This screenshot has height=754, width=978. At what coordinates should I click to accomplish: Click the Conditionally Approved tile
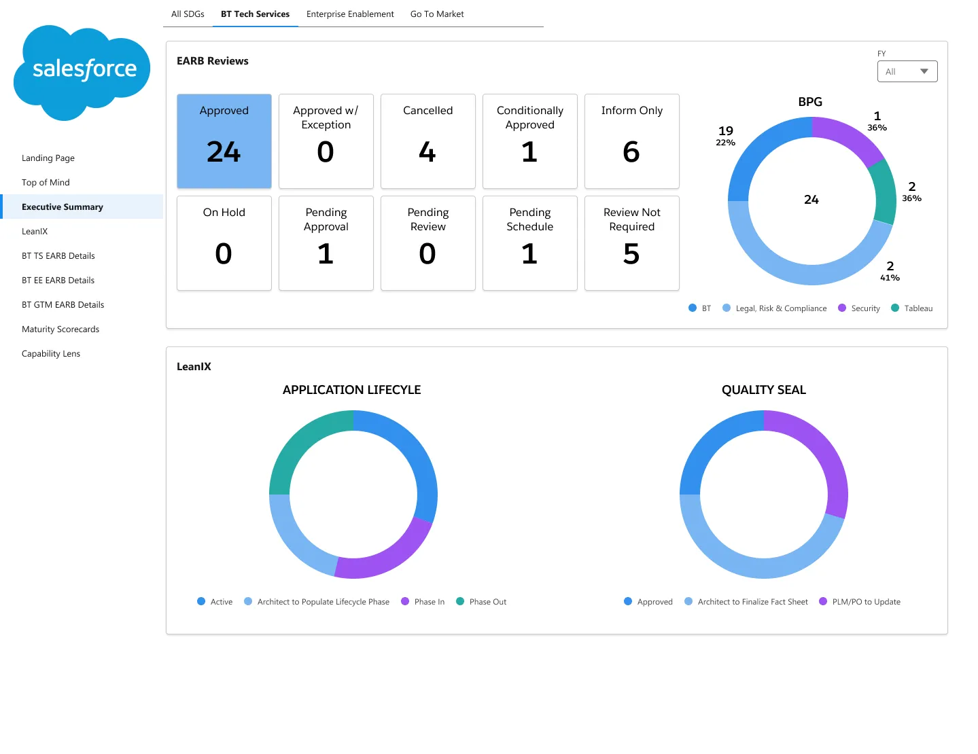(530, 141)
